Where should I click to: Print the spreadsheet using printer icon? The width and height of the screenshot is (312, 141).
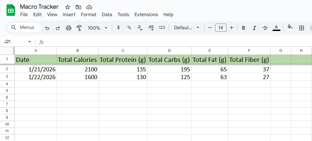[x=69, y=28]
